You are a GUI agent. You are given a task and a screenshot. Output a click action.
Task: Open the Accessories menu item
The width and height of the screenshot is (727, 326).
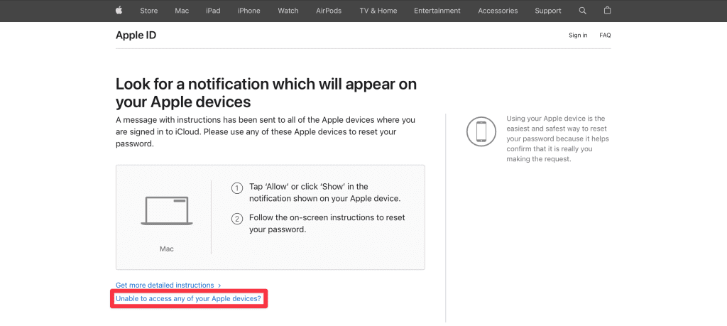tap(498, 11)
